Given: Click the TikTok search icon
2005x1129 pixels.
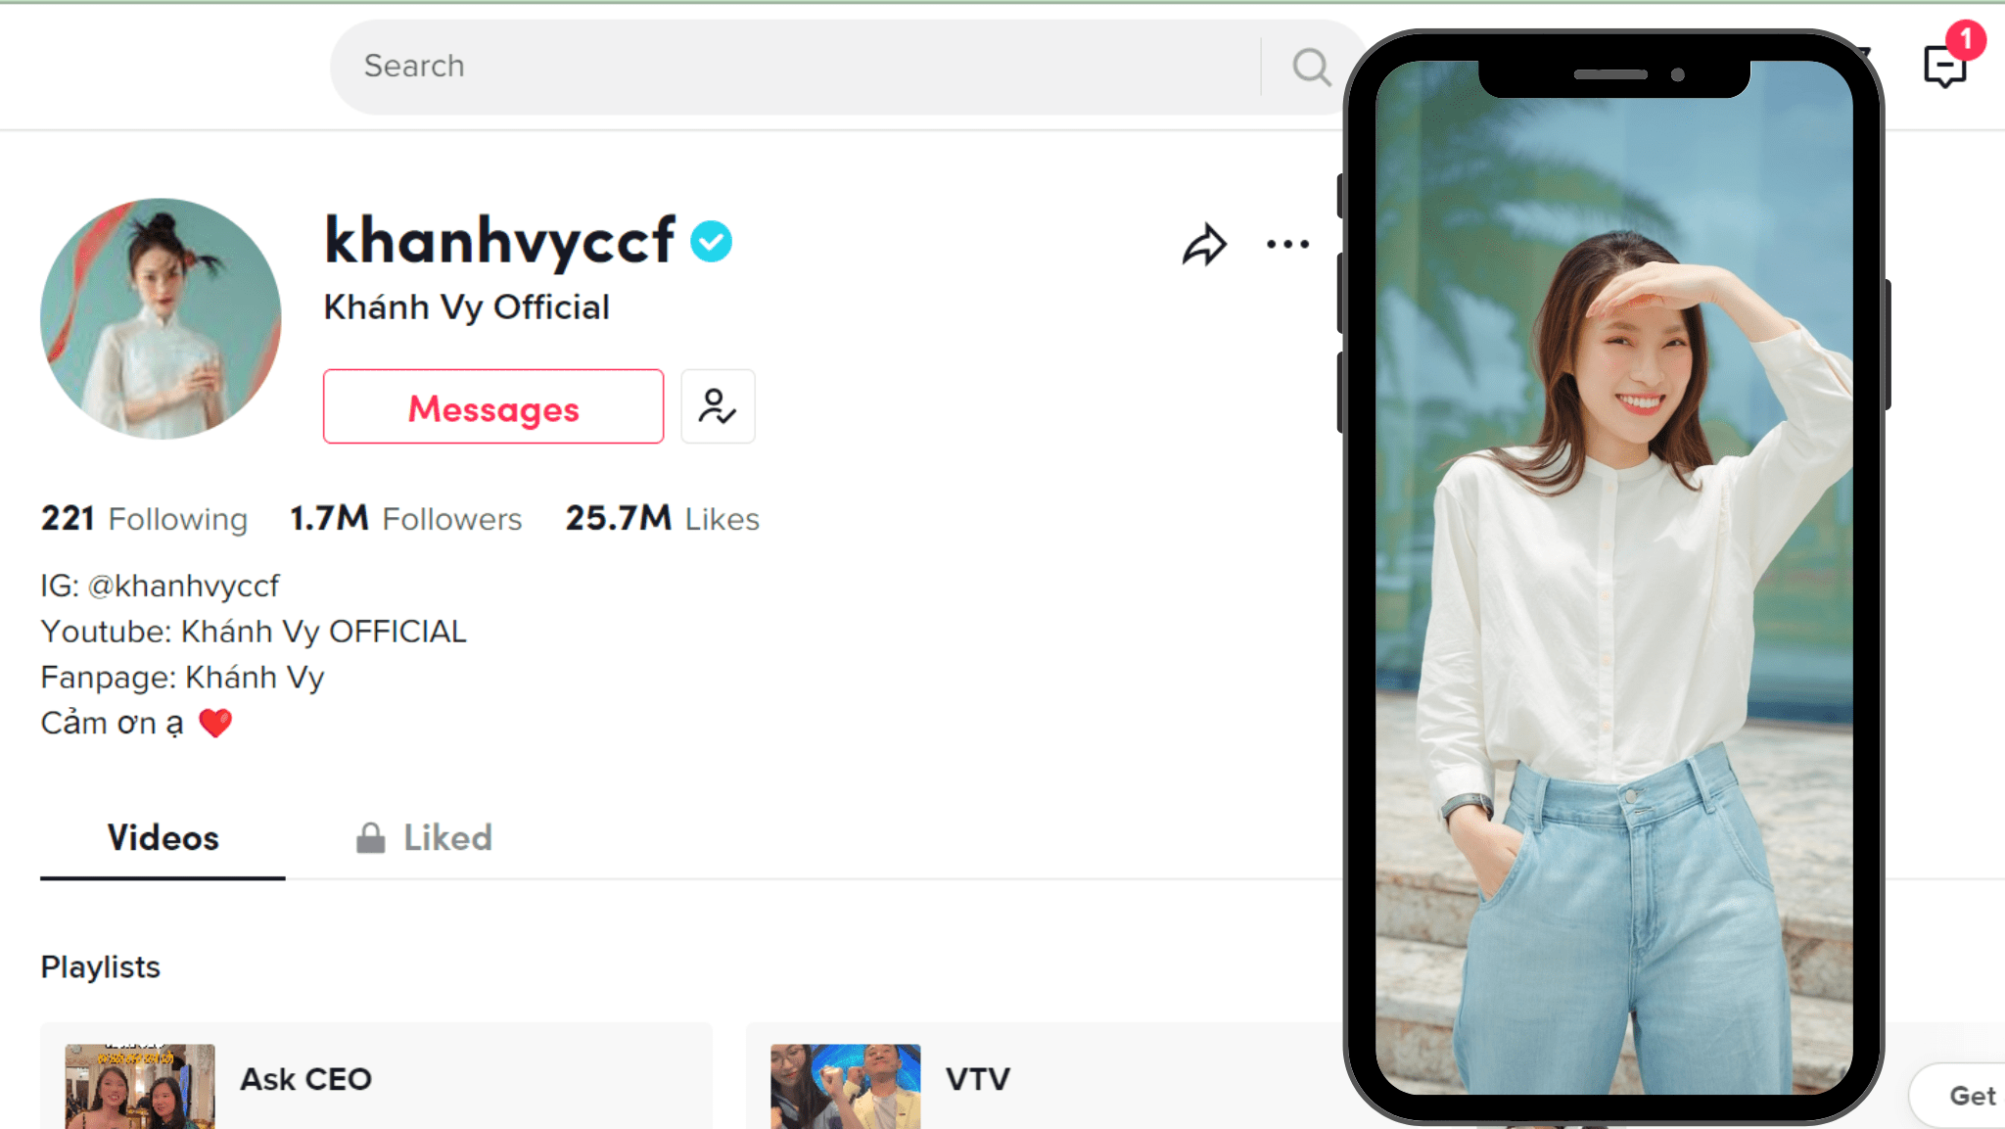Looking at the screenshot, I should coord(1311,64).
